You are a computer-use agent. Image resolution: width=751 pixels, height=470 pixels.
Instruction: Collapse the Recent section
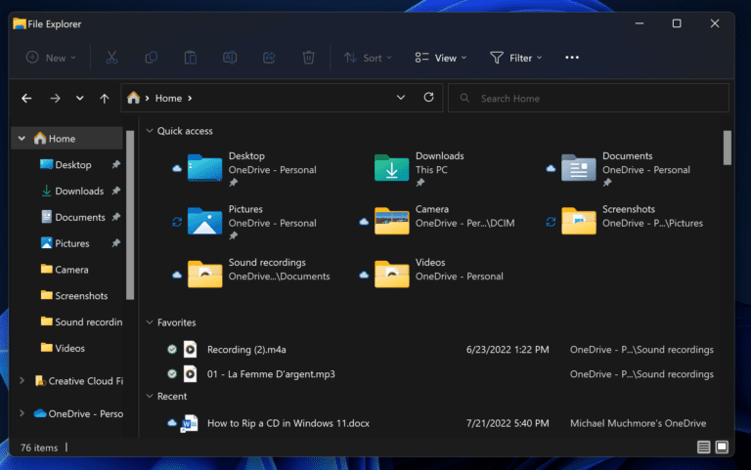pyautogui.click(x=150, y=397)
